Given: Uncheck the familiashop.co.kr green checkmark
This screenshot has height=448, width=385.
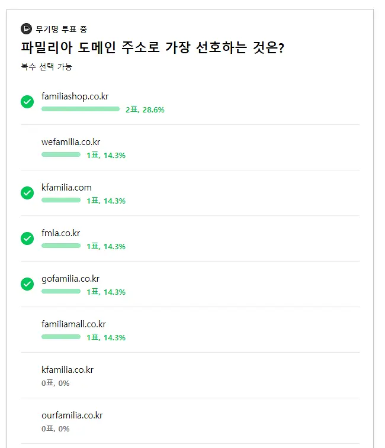Looking at the screenshot, I should point(27,102).
